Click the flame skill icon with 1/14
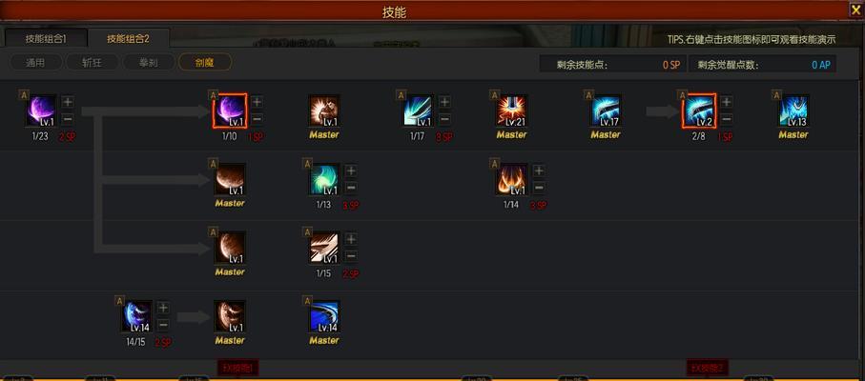Screen dimensions: 865x381 (x=511, y=179)
